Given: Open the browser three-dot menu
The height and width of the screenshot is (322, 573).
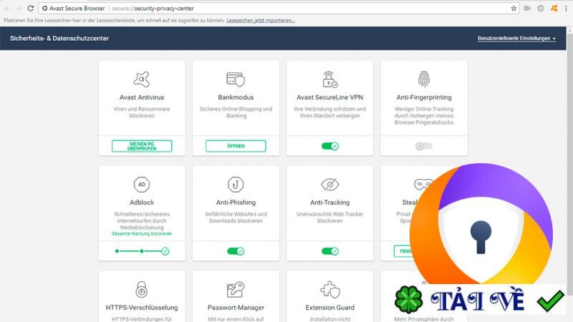Looking at the screenshot, I should click(x=566, y=8).
